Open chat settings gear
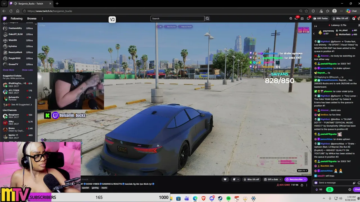 [350, 189]
